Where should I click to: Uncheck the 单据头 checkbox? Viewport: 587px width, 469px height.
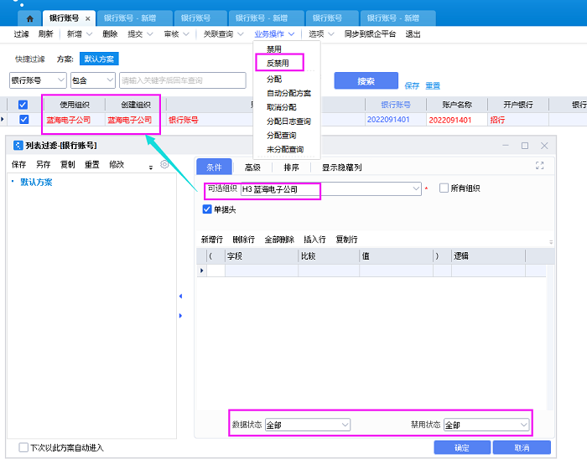click(207, 209)
